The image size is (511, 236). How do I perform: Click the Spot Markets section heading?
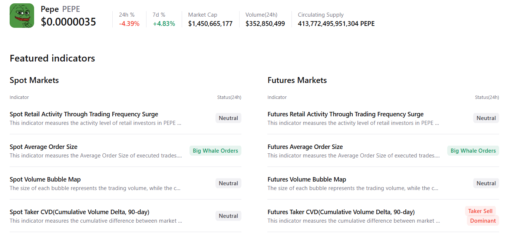point(34,80)
